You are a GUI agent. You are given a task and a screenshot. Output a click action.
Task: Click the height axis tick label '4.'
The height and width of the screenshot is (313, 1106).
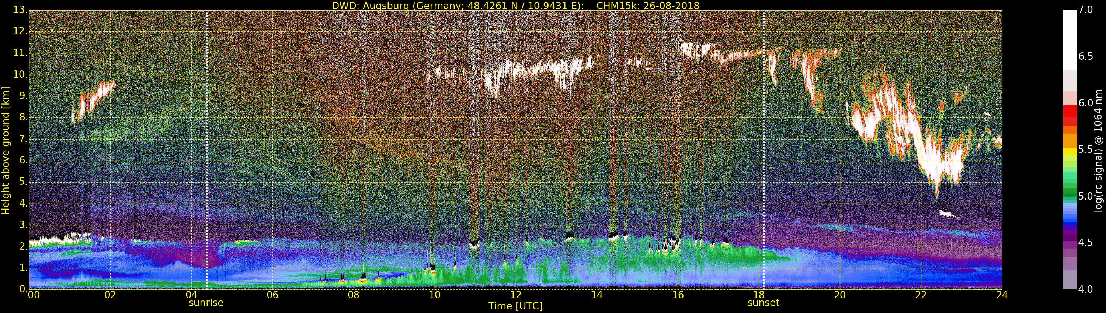(x=23, y=203)
